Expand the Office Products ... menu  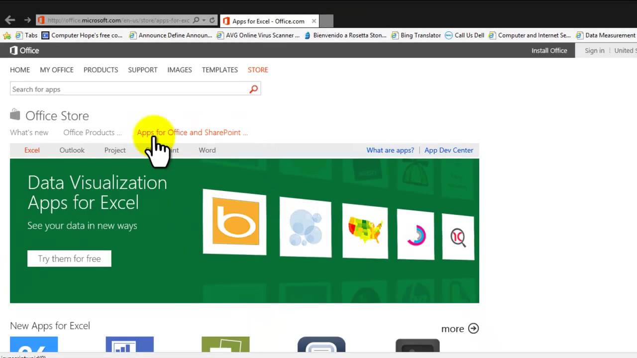coord(92,132)
